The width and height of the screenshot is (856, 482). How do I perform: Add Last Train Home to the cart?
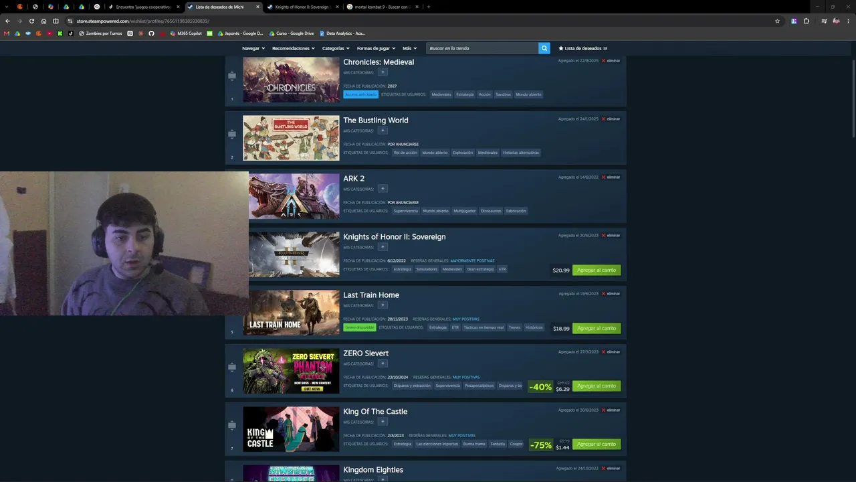click(x=597, y=329)
